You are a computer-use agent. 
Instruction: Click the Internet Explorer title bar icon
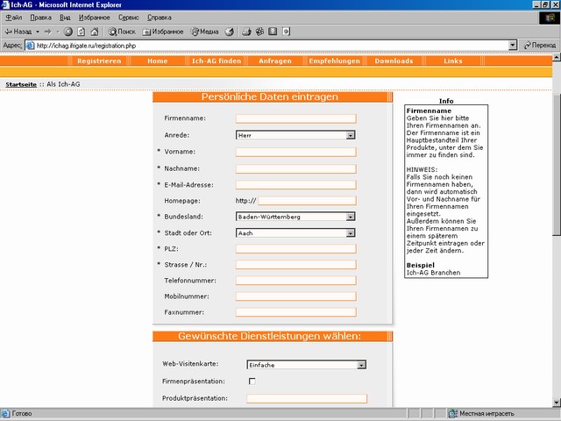point(5,4)
